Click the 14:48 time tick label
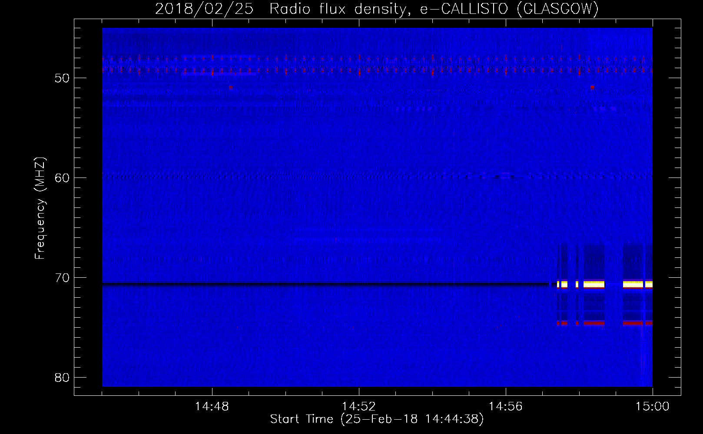Screen dimensions: 703x434 (212, 407)
